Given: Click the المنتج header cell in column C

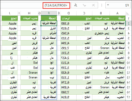Looking at the screenshot, I should tap(84, 18).
